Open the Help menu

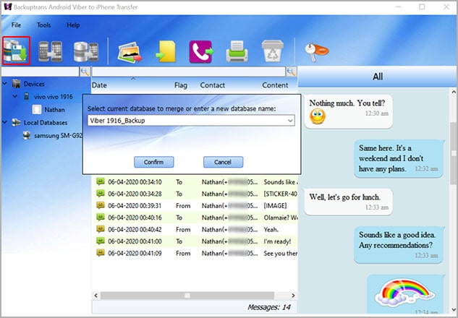coord(73,25)
